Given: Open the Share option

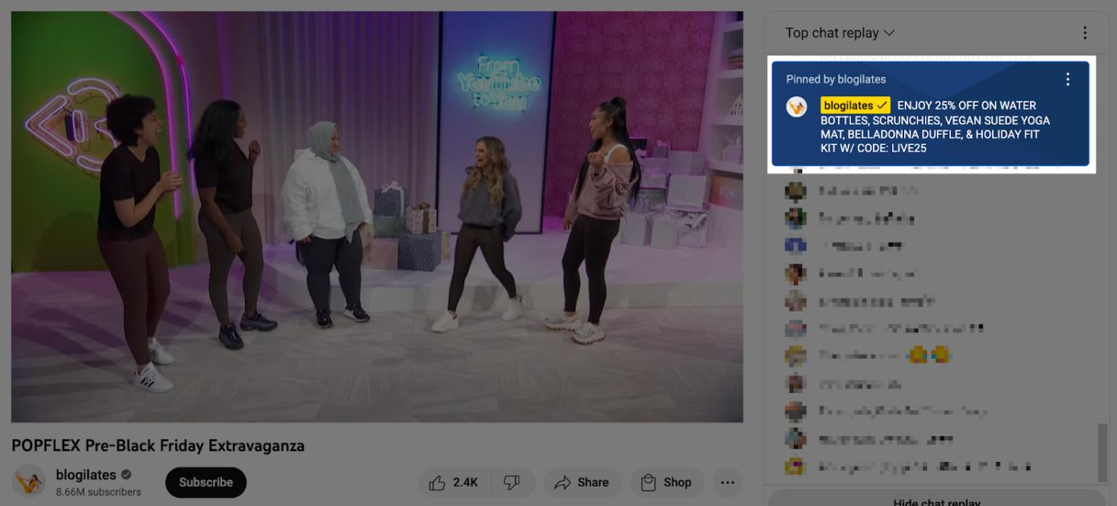Looking at the screenshot, I should pos(582,482).
